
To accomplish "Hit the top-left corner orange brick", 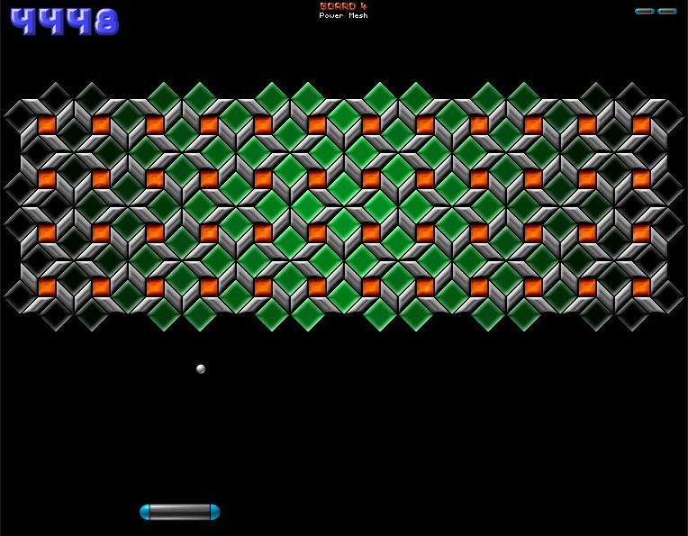I will pos(47,124).
